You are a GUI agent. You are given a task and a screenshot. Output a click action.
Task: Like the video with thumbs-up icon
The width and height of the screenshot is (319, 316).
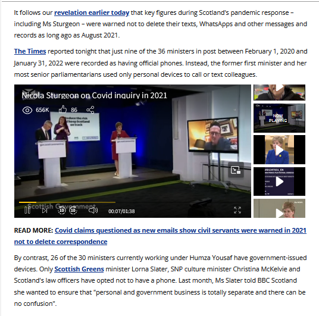(x=62, y=109)
